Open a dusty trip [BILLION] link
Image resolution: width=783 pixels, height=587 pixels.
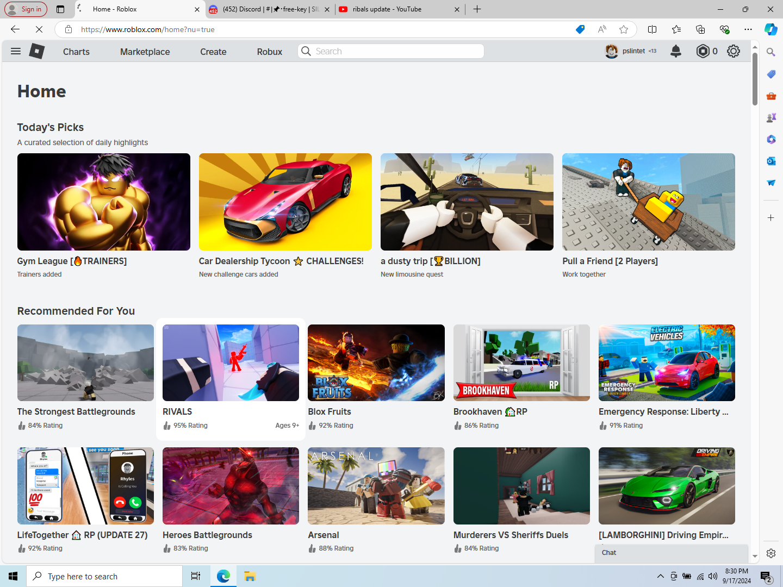click(x=431, y=261)
